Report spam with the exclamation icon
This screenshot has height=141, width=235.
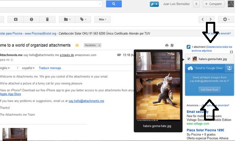pyautogui.click(x=31, y=19)
